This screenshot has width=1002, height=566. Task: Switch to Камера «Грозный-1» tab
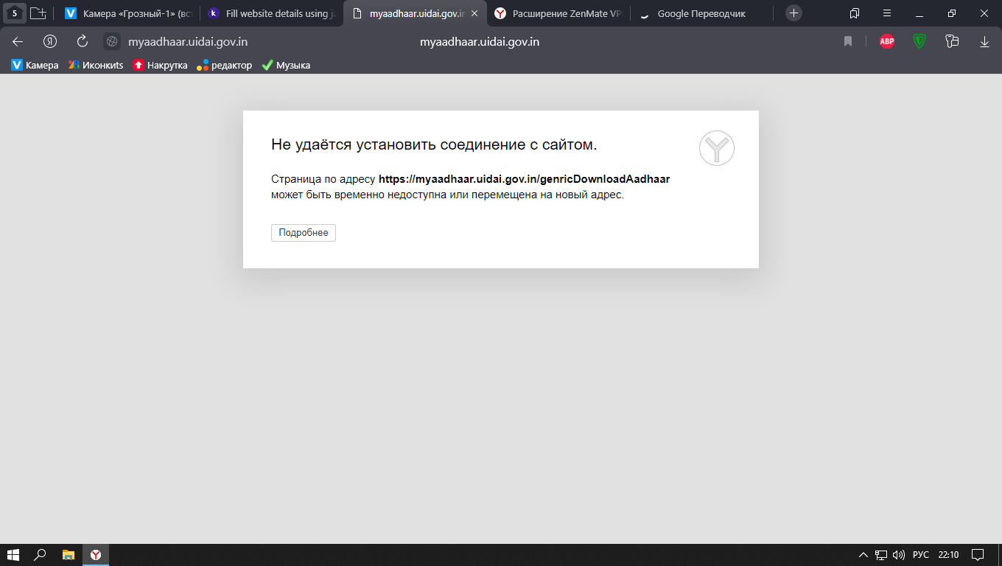pos(129,13)
